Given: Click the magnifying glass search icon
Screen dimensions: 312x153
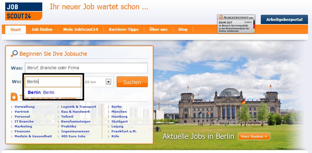Looking at the screenshot, I should [14, 54].
